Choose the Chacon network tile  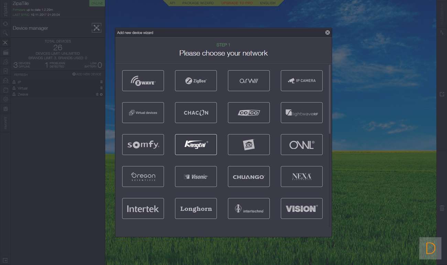click(196, 113)
